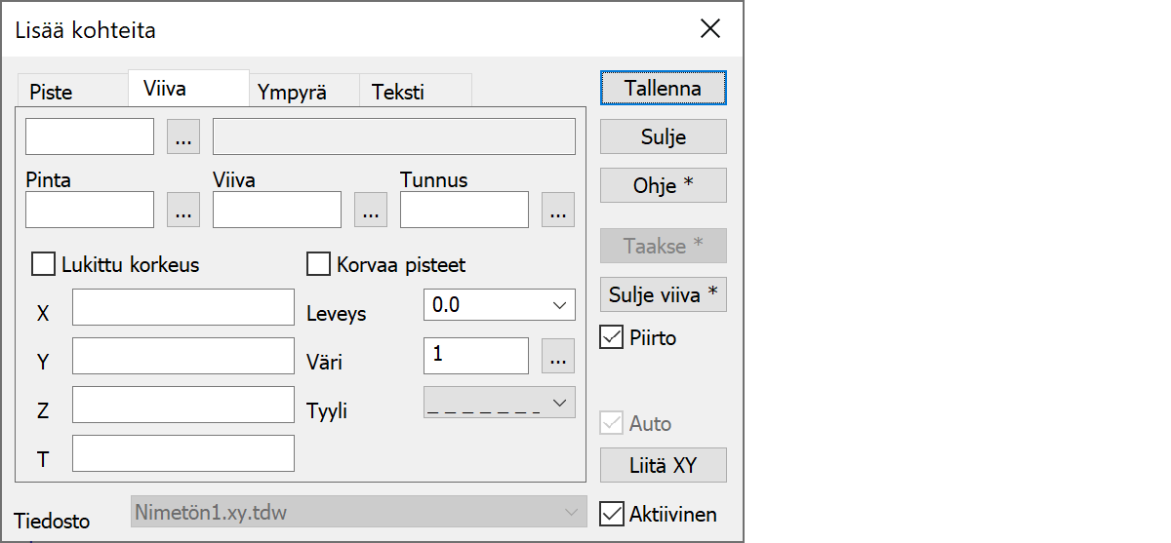Toggle the Korvaa pisteet checkbox
This screenshot has height=543, width=1171.
click(318, 264)
